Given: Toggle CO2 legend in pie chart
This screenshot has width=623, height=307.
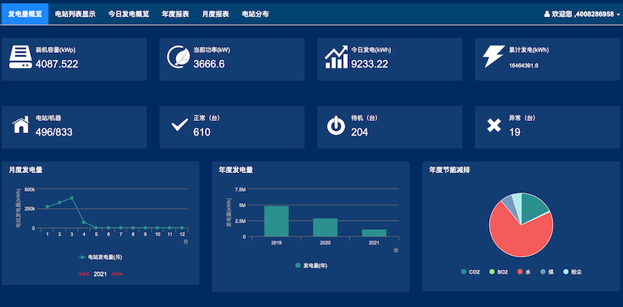Looking at the screenshot, I should click(470, 272).
